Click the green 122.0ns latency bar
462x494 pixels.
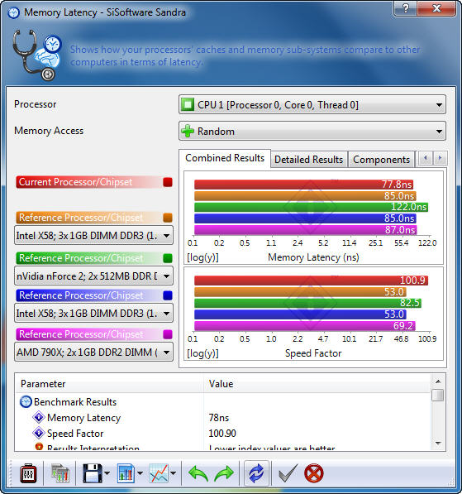point(312,207)
